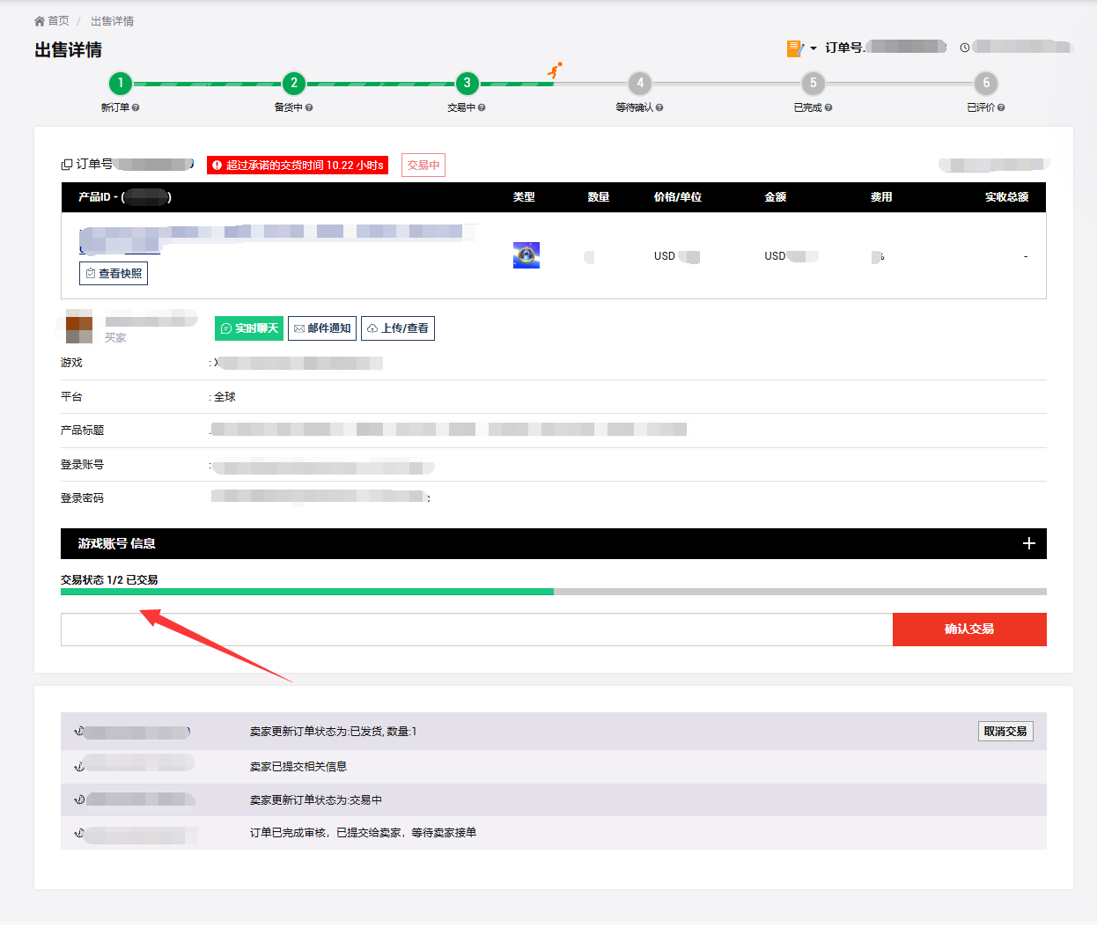The width and height of the screenshot is (1097, 928).
Task: Click step 5 已完成 circle
Action: pyautogui.click(x=813, y=84)
